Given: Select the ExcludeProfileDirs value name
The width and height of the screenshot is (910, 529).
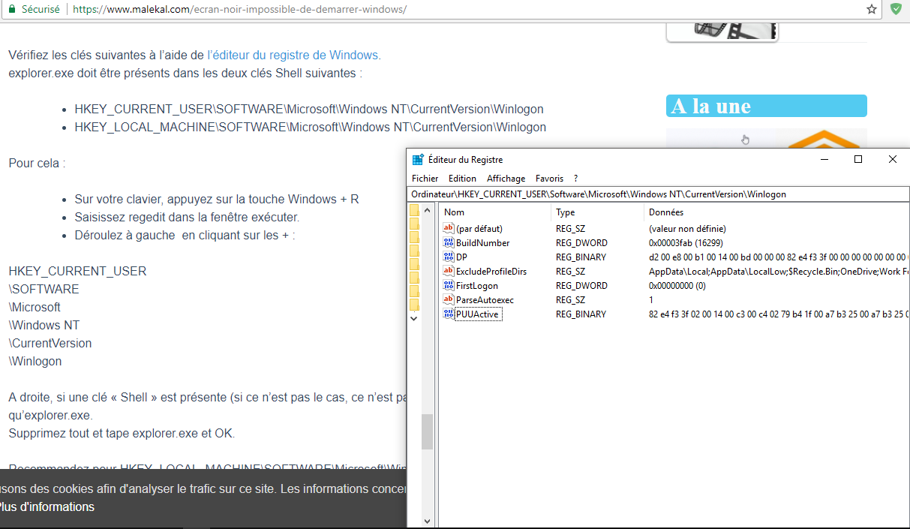Looking at the screenshot, I should click(491, 272).
